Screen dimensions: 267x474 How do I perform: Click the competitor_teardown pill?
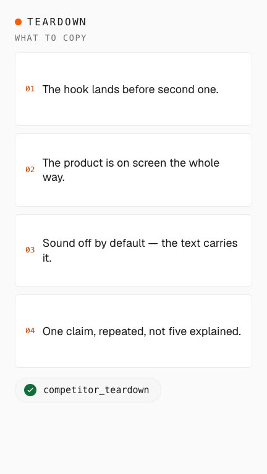[x=88, y=390]
